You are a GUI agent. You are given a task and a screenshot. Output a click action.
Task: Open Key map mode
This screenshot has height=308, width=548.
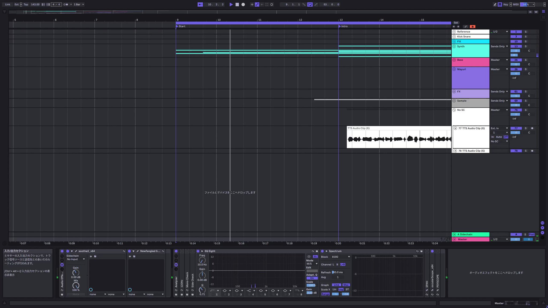pos(506,5)
